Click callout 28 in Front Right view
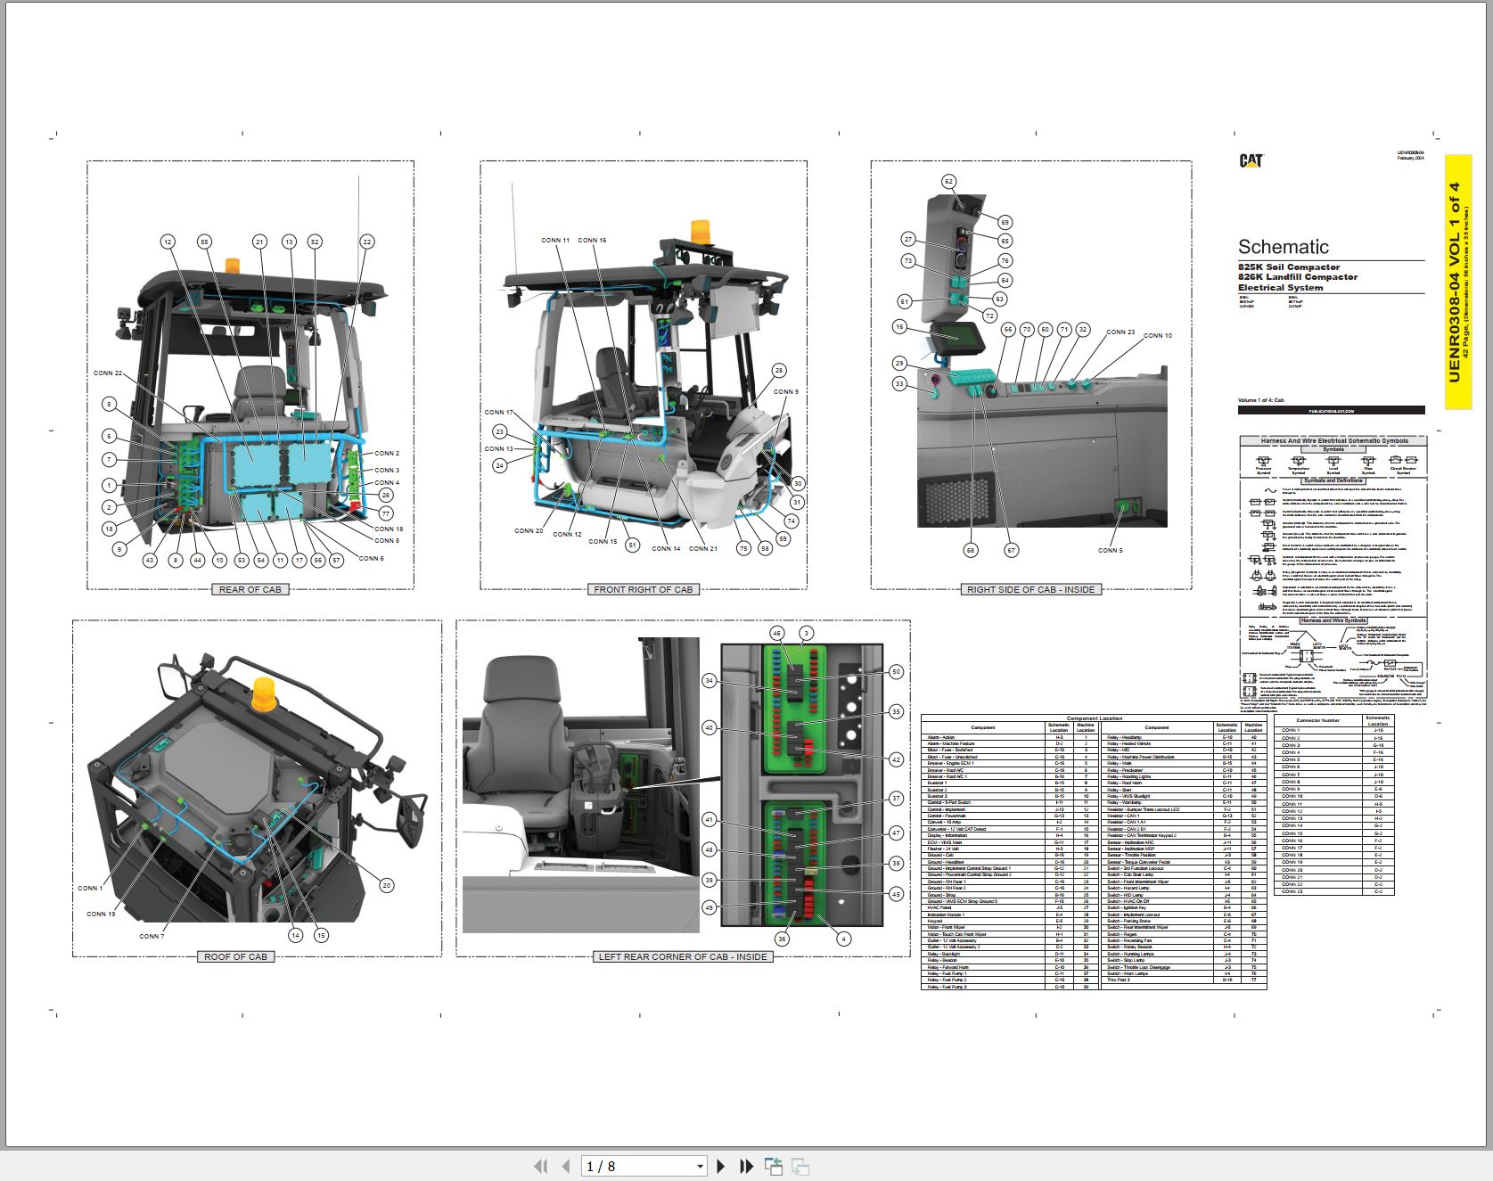This screenshot has width=1493, height=1181. [x=779, y=371]
